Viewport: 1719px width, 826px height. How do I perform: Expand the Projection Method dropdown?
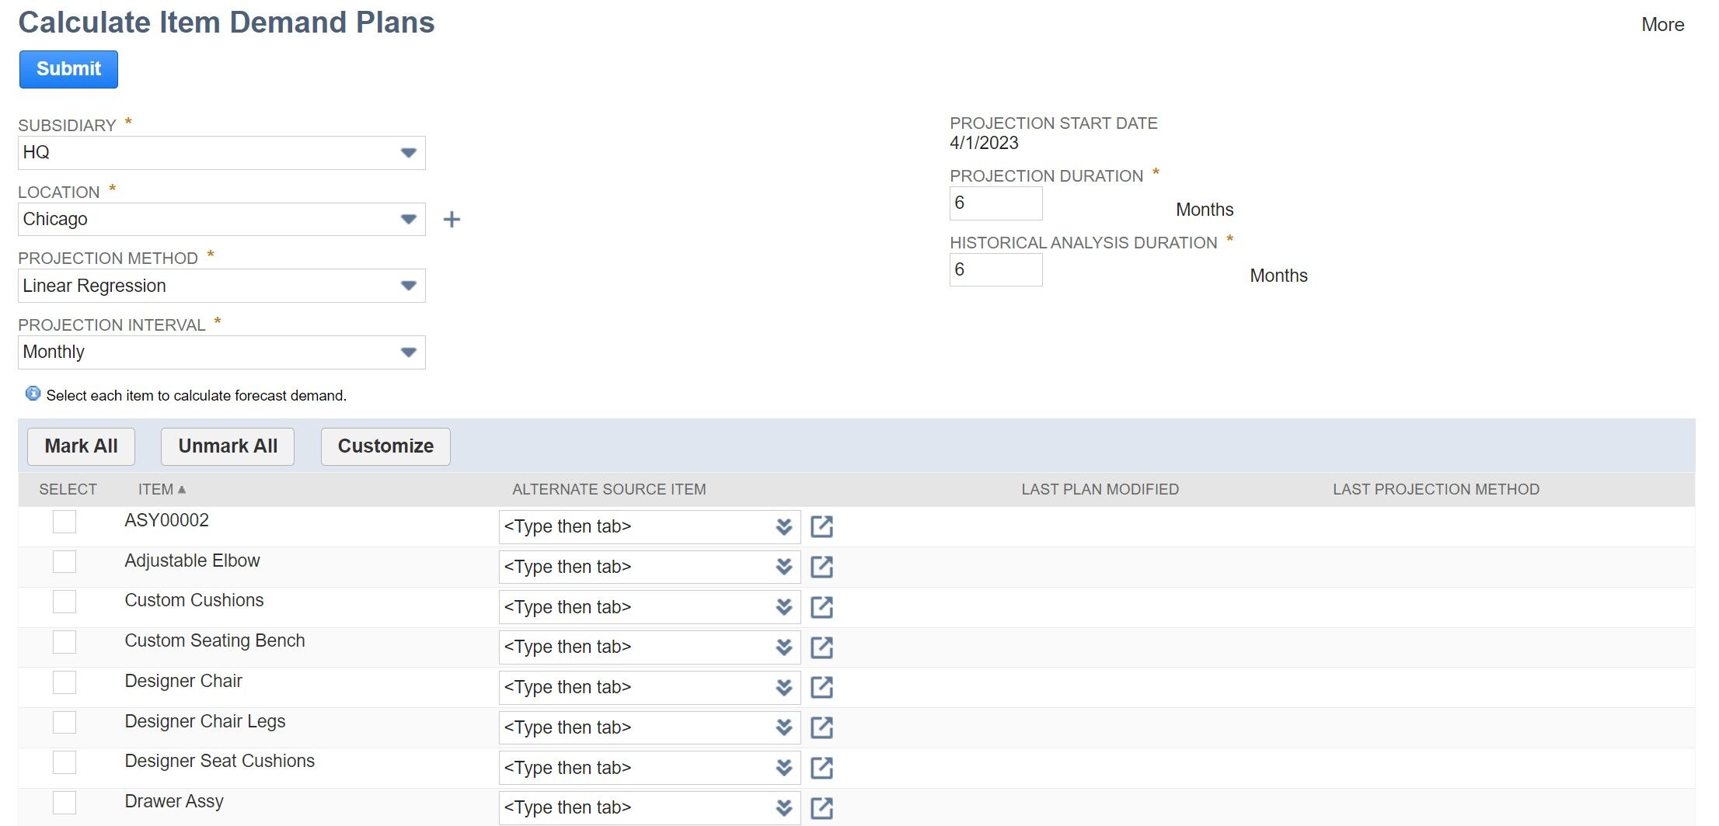(408, 286)
